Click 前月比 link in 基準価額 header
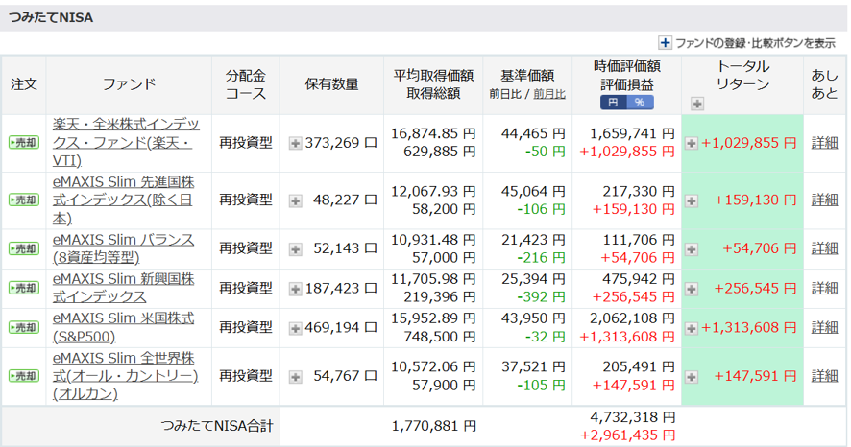Viewport: 851px width, 447px height. [549, 94]
